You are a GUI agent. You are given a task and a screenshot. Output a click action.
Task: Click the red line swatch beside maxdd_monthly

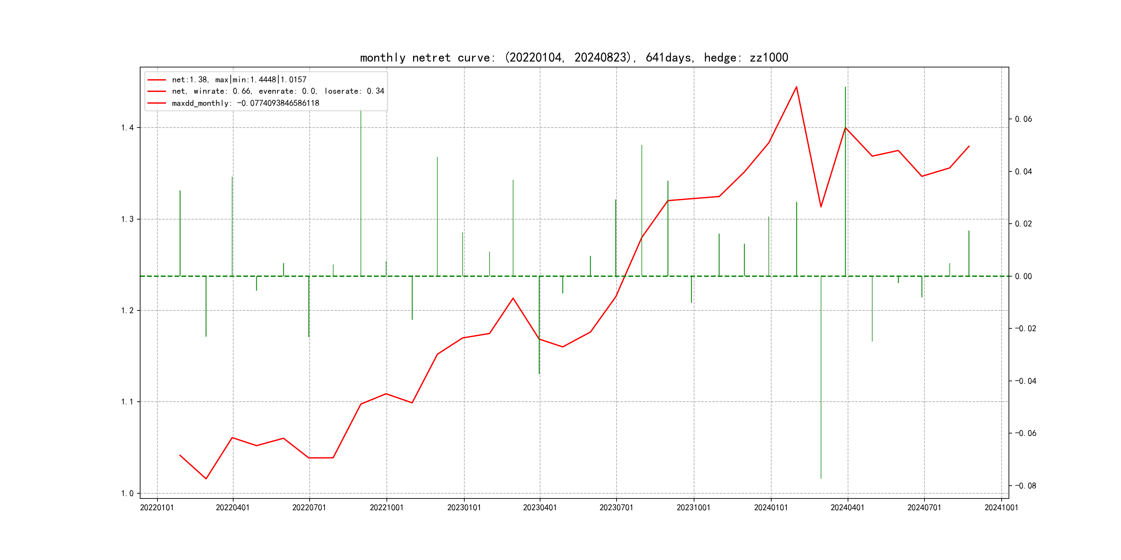click(x=157, y=103)
